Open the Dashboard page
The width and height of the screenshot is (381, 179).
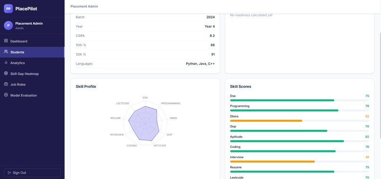[x=32, y=41]
